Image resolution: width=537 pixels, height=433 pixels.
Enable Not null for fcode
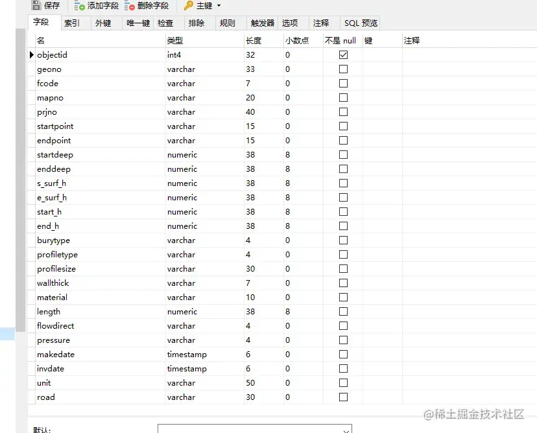[343, 84]
